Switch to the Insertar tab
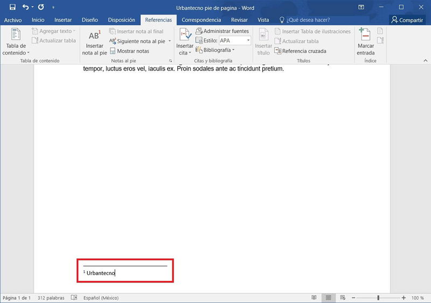 63,20
